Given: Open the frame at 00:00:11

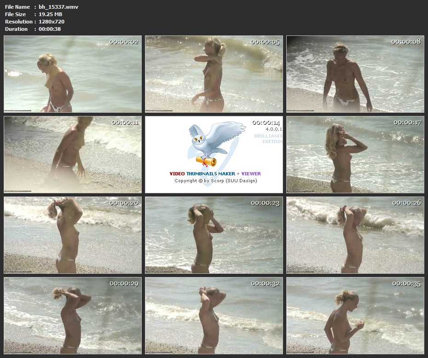Looking at the screenshot, I should click(x=73, y=155).
